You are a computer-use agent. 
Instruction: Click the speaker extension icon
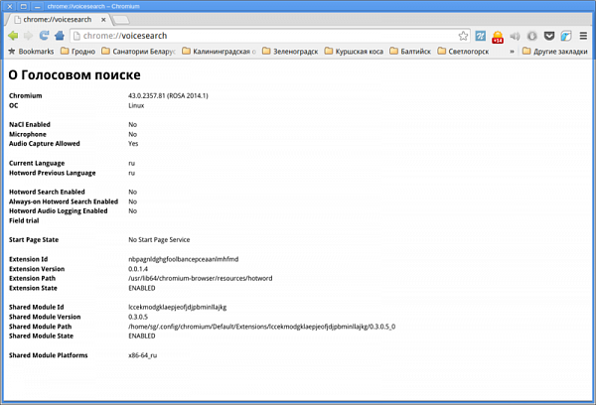tap(515, 36)
